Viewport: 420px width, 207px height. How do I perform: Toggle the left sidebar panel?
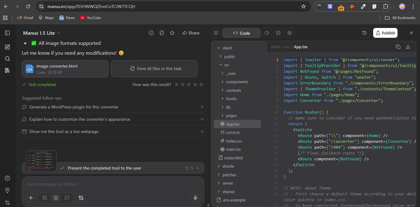(7, 33)
